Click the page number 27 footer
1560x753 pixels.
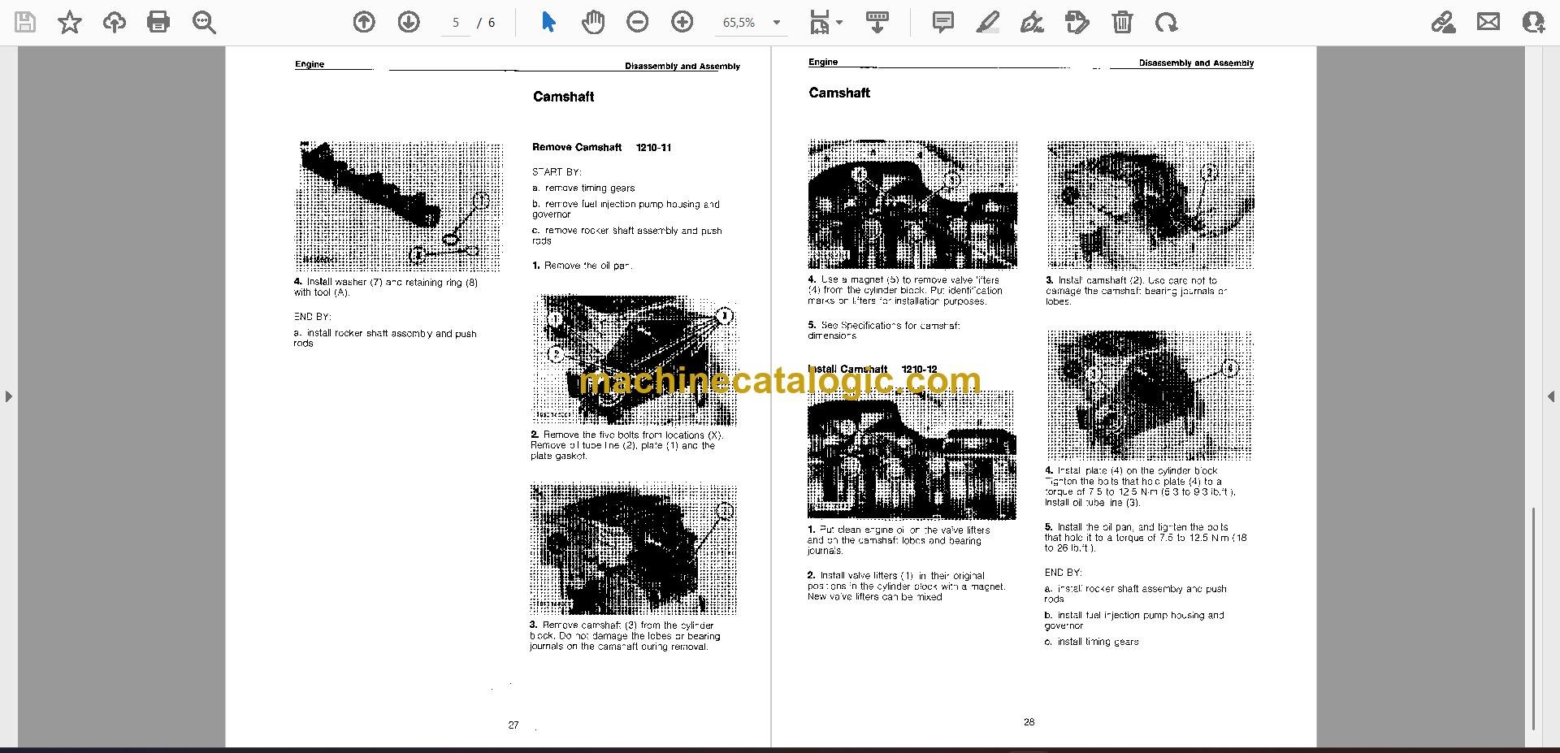click(x=513, y=725)
